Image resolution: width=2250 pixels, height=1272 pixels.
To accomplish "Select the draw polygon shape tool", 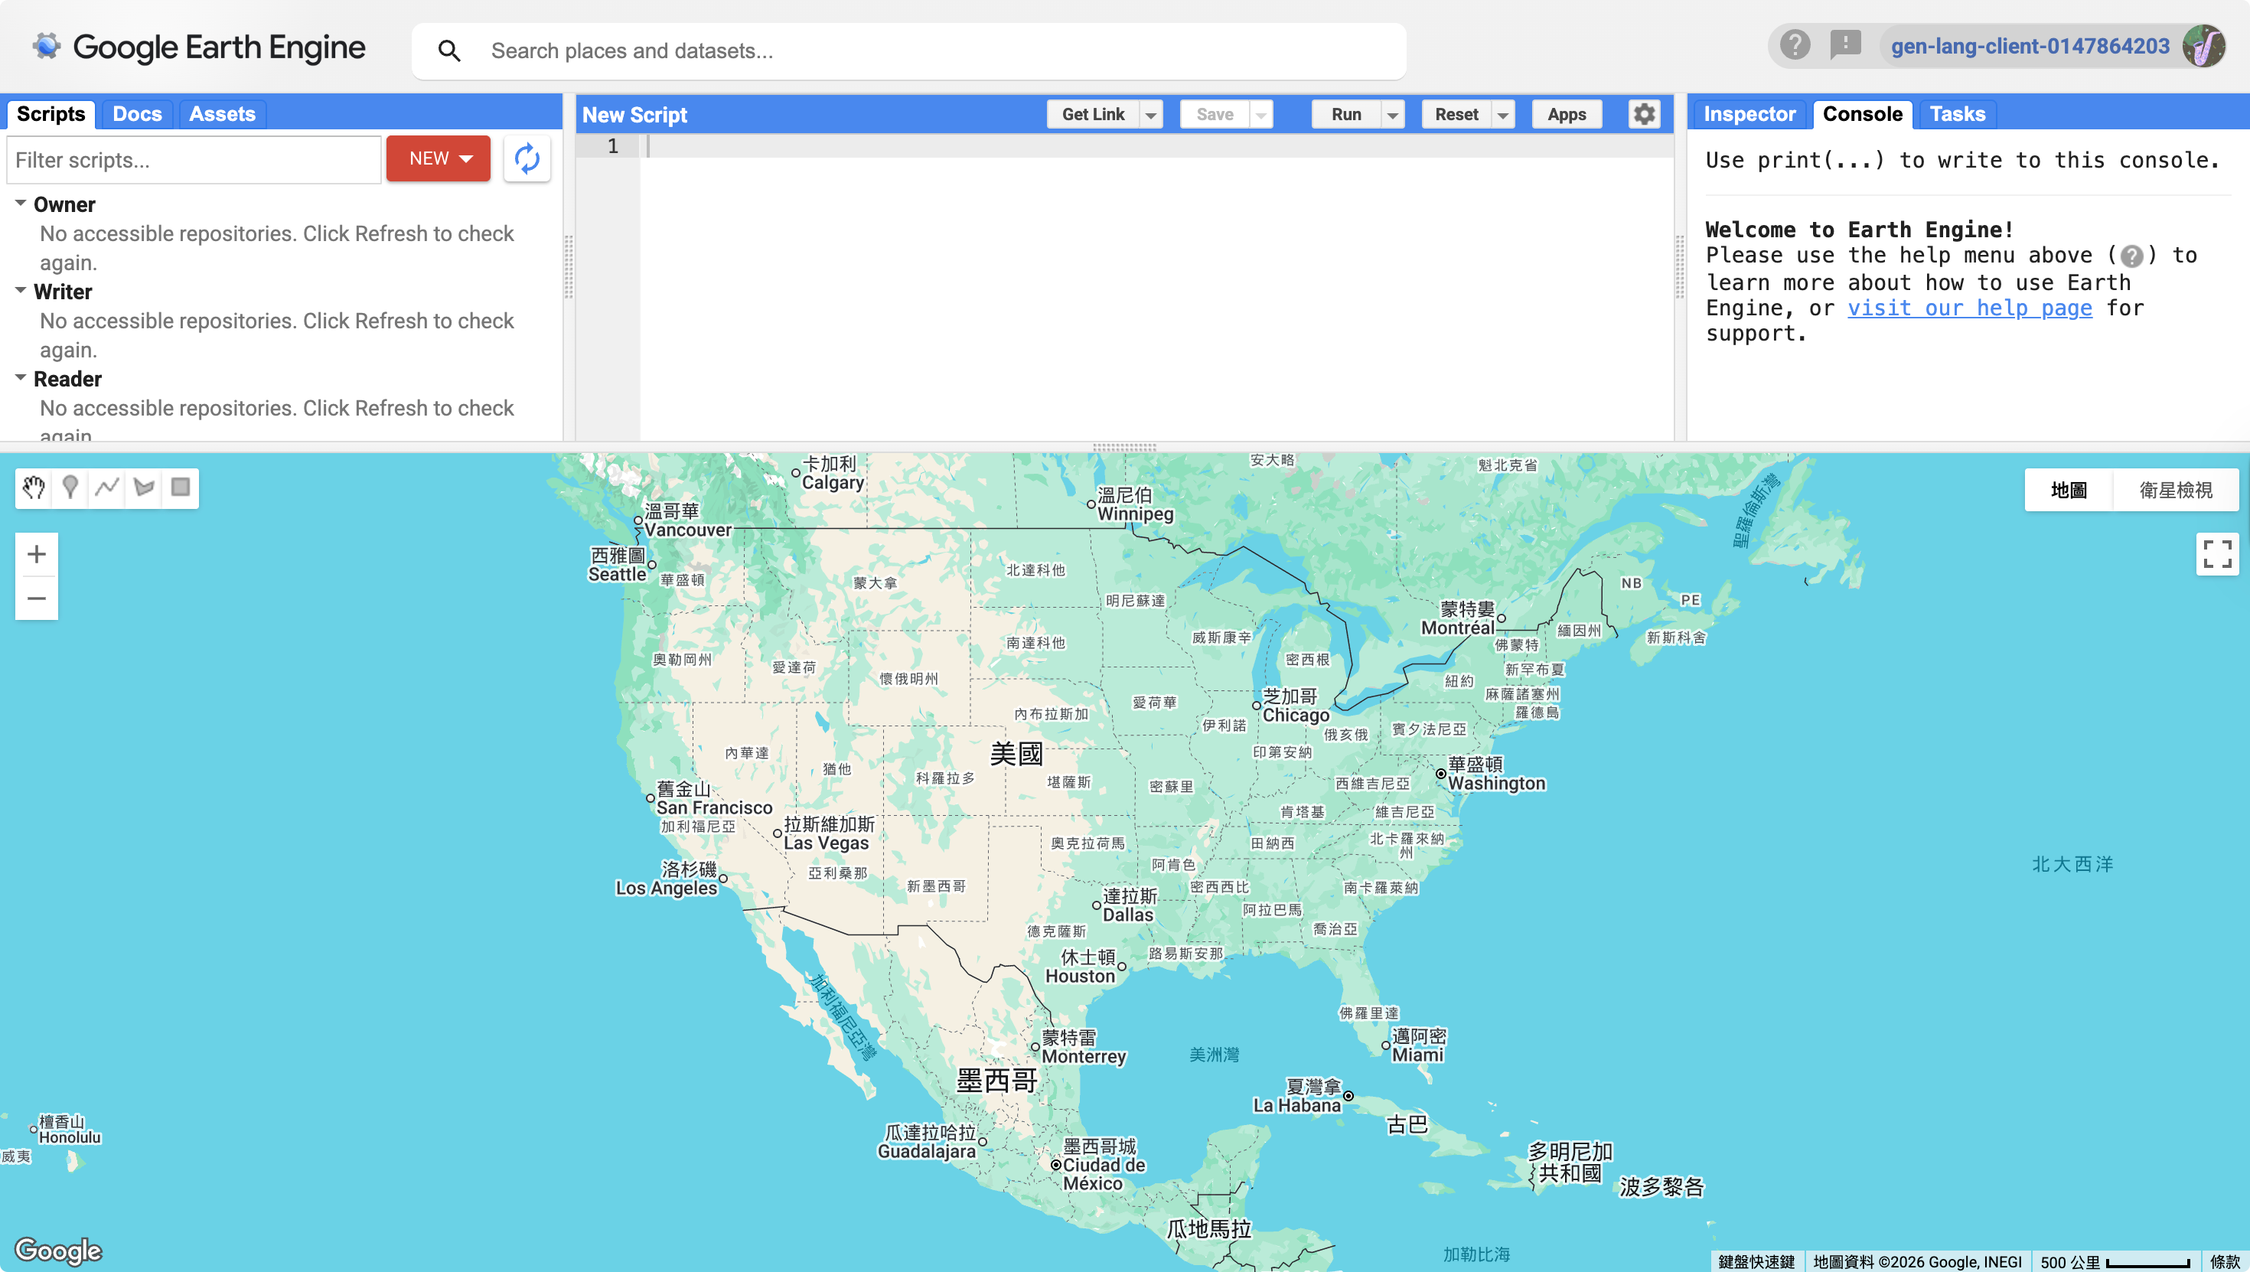I will [144, 488].
